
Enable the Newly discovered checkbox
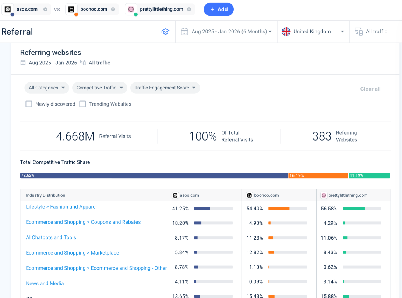(29, 104)
